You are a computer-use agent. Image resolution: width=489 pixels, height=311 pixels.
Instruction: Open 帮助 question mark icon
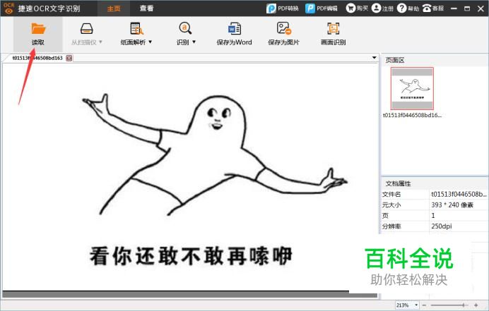tap(401, 8)
